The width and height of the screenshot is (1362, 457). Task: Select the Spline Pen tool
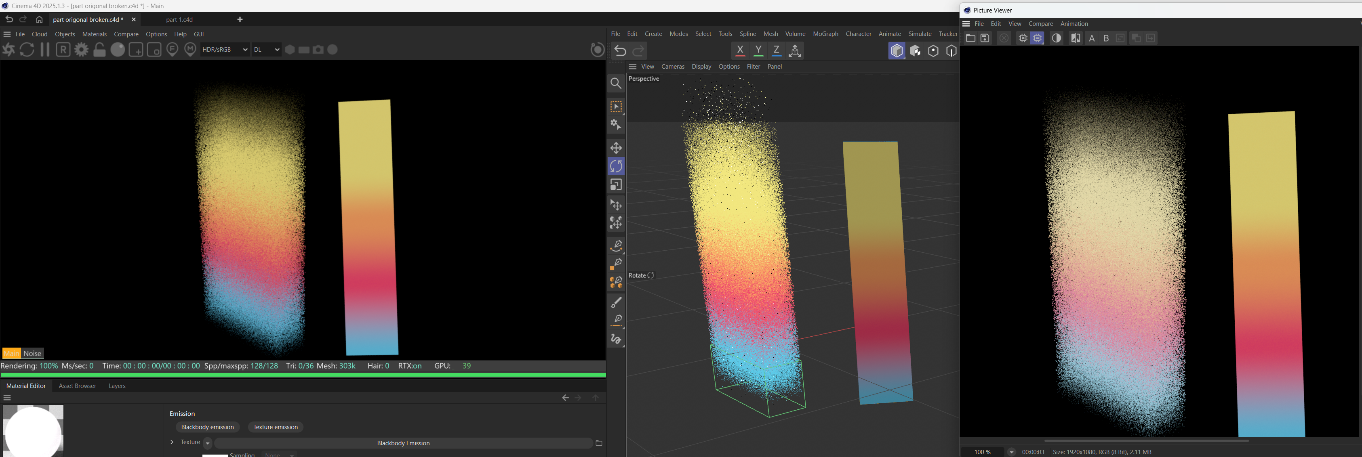(616, 246)
